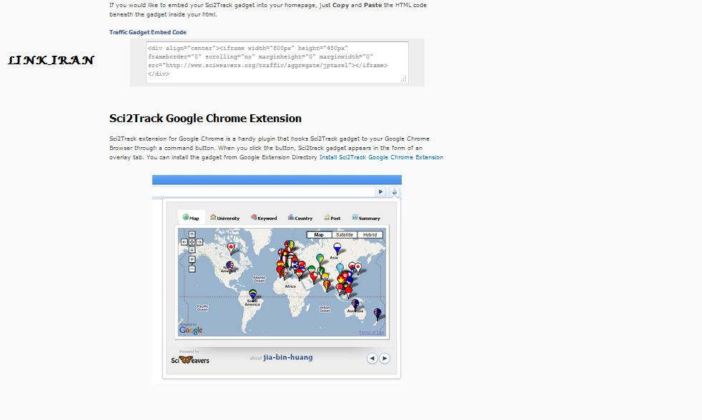Click the Atlantic Ocean map label
Screen dimensions: 702x420
coord(259,279)
